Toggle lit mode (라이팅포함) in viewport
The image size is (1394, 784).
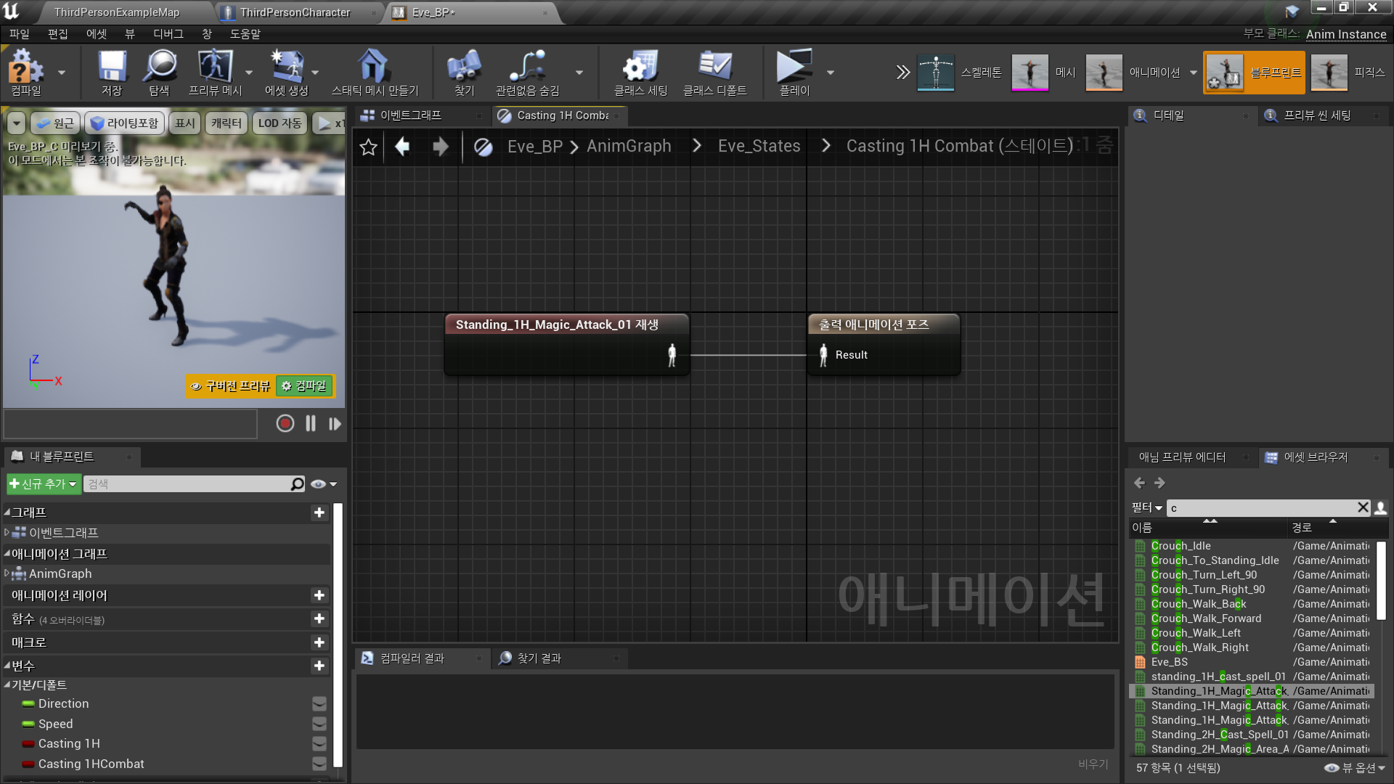125,123
